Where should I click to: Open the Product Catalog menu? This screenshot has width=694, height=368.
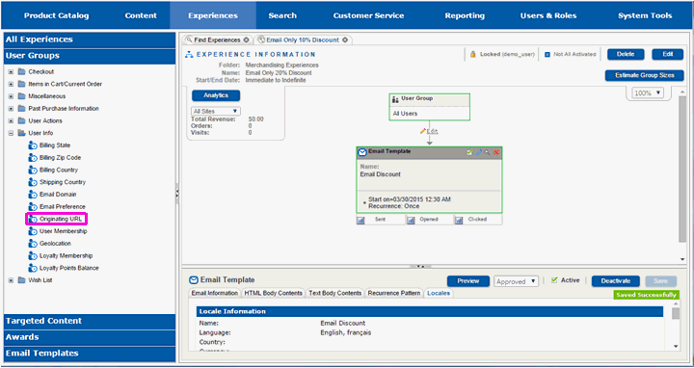point(56,15)
